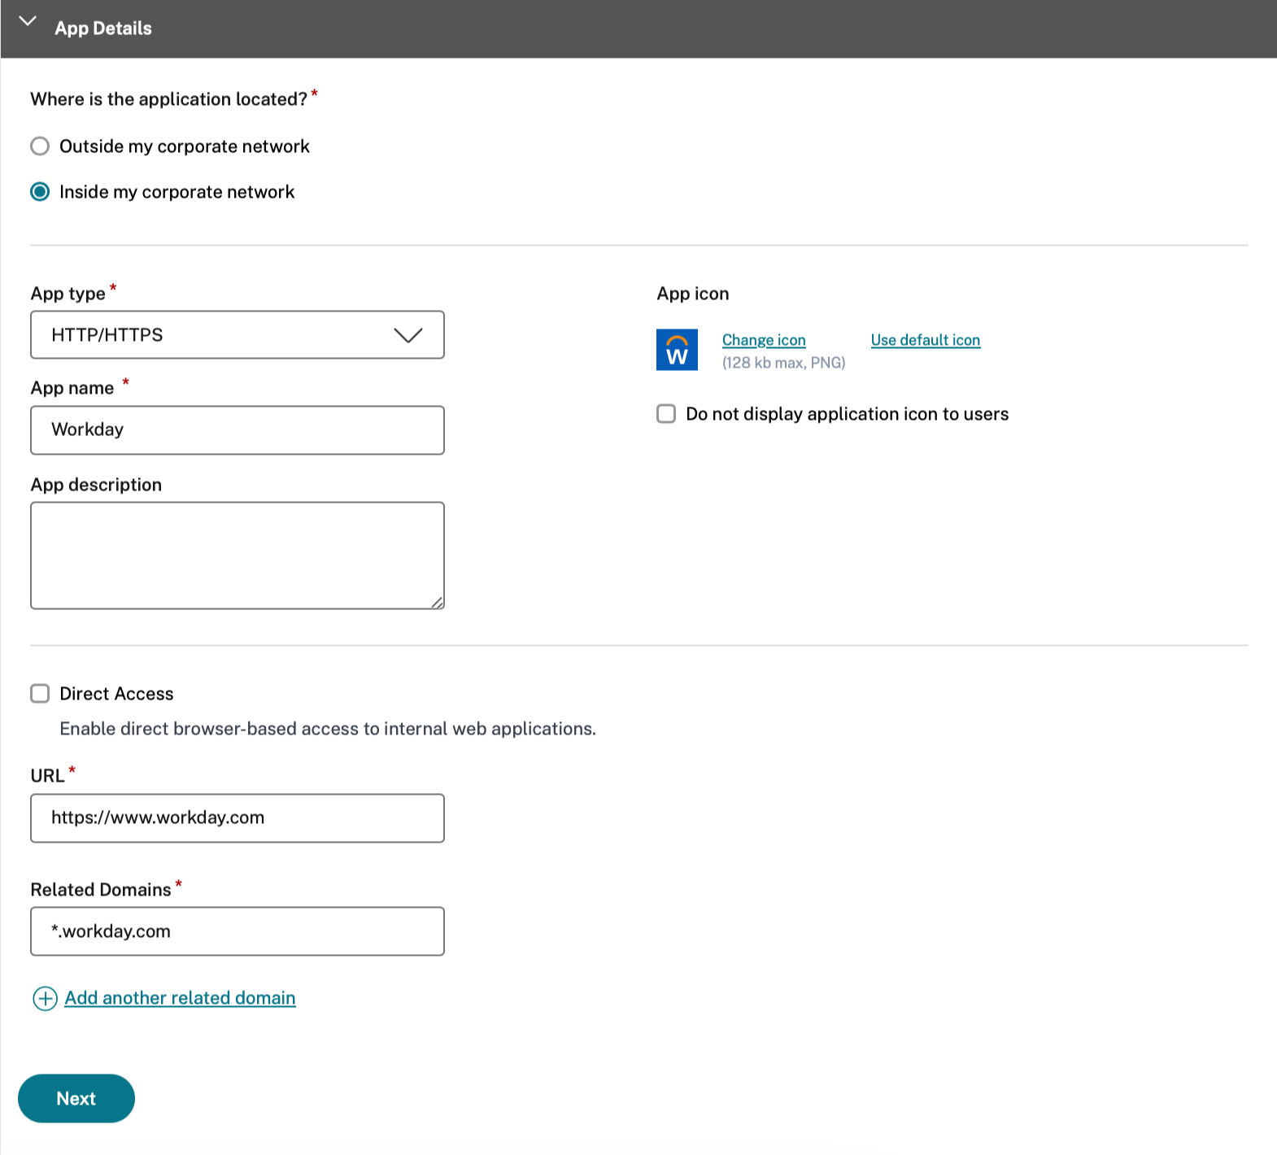Click the Use default icon link

click(x=925, y=340)
